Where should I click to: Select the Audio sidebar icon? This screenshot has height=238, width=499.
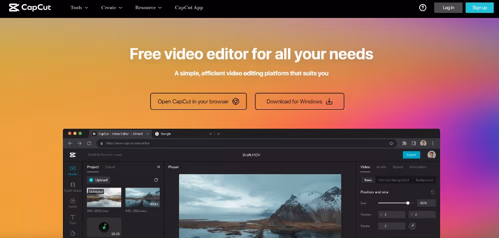(72, 201)
